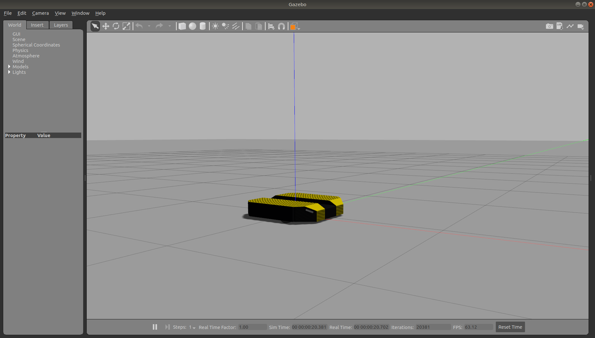Expand the Models tree item

click(9, 67)
